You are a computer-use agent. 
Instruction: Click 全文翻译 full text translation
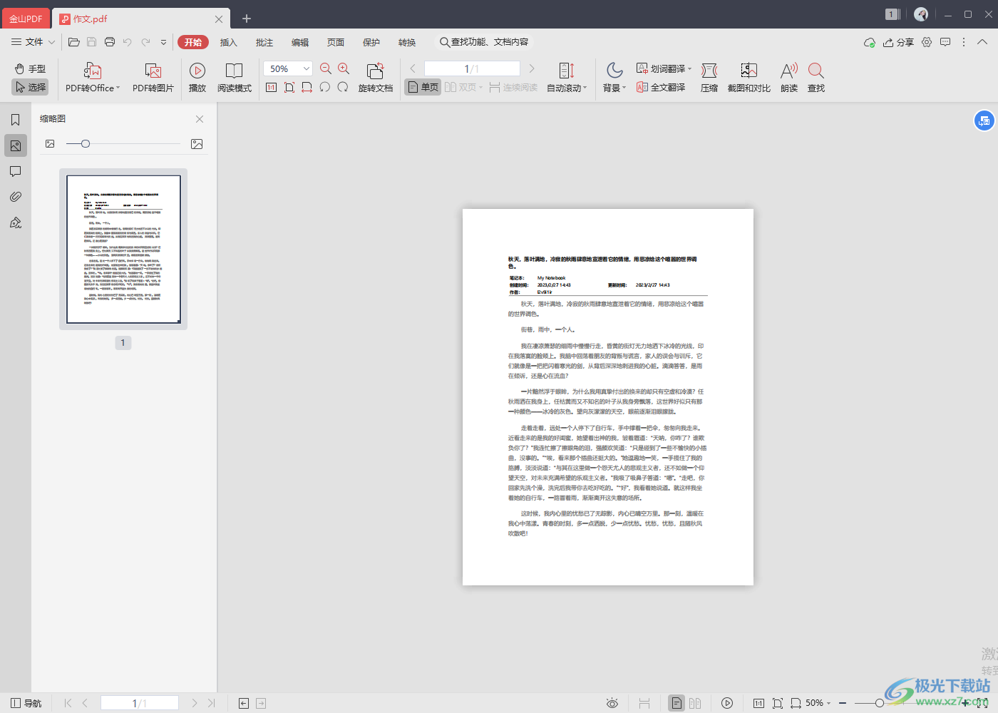[x=661, y=87]
